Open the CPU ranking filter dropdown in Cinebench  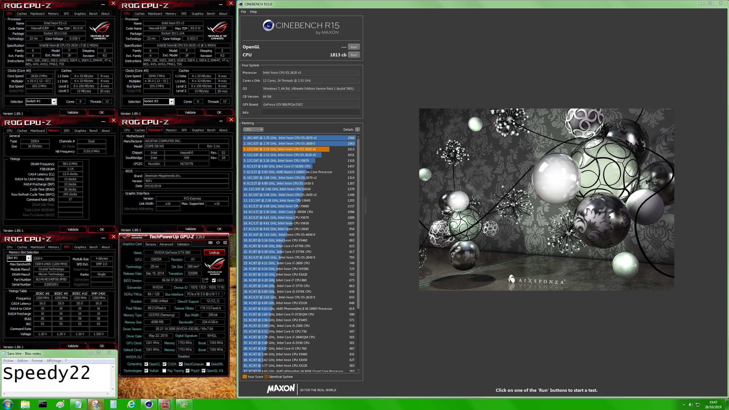click(253, 130)
